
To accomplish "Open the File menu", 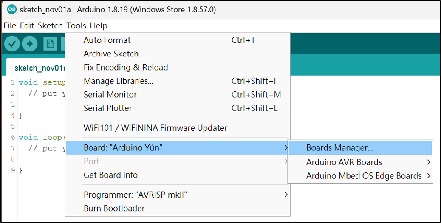I will [10, 25].
